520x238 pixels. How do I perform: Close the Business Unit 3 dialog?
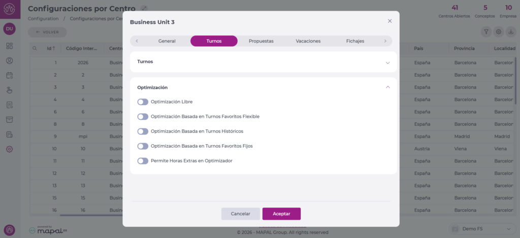pyautogui.click(x=389, y=21)
